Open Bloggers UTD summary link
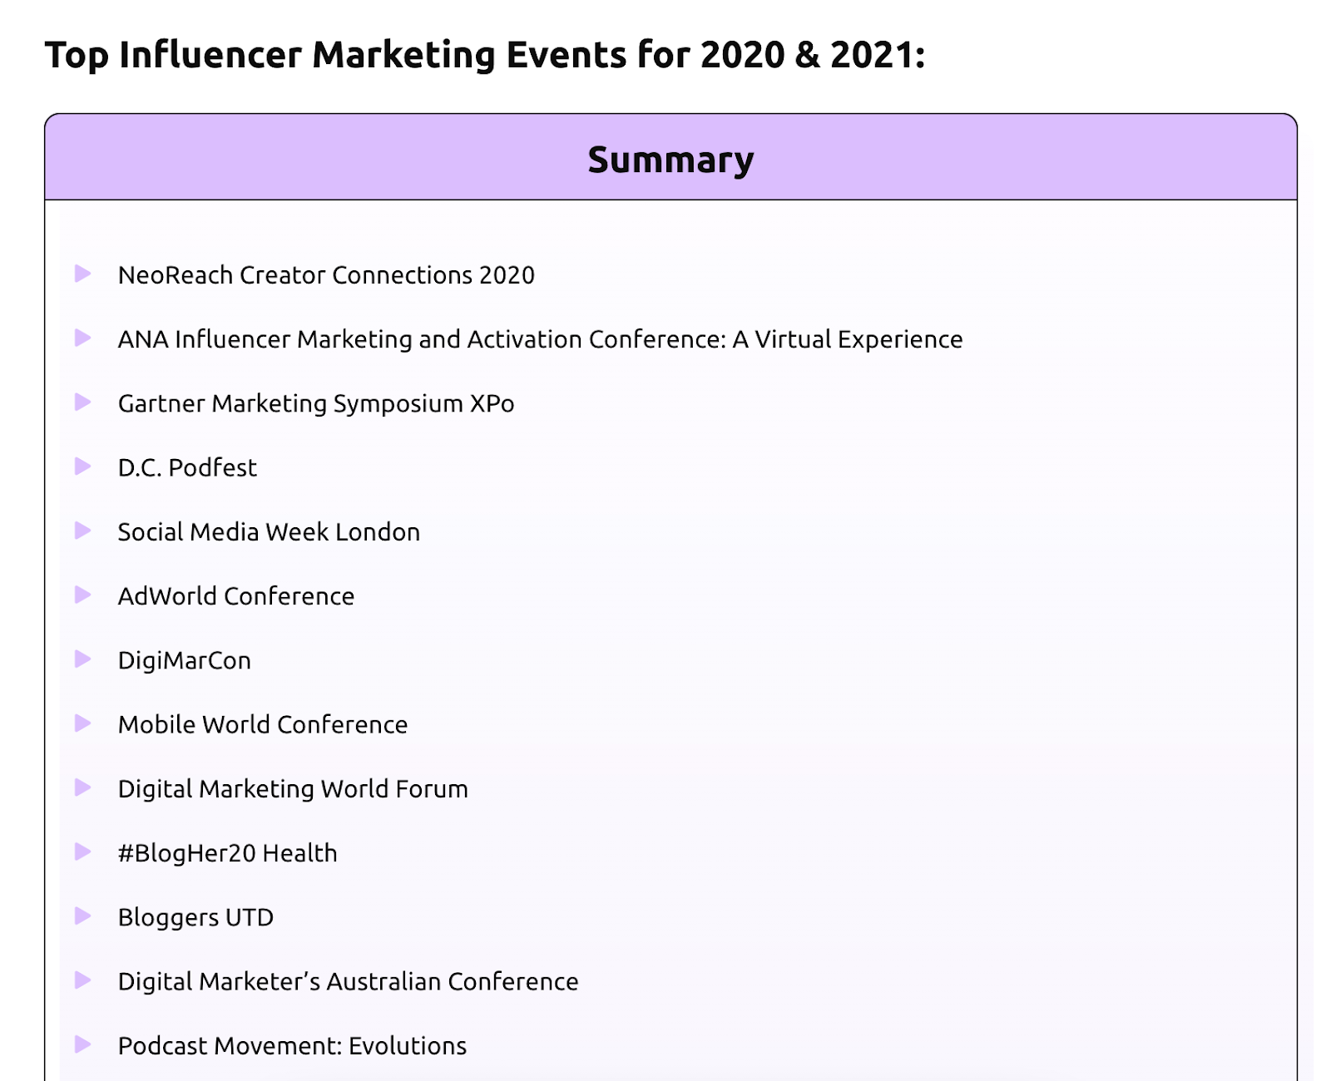The image size is (1331, 1081). pos(195,917)
